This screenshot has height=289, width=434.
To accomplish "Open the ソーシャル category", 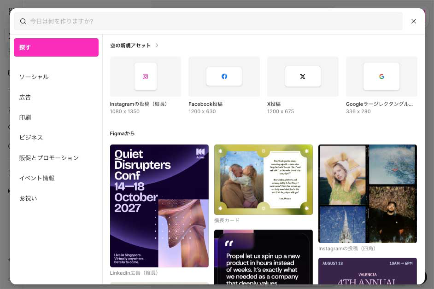I will pyautogui.click(x=34, y=77).
